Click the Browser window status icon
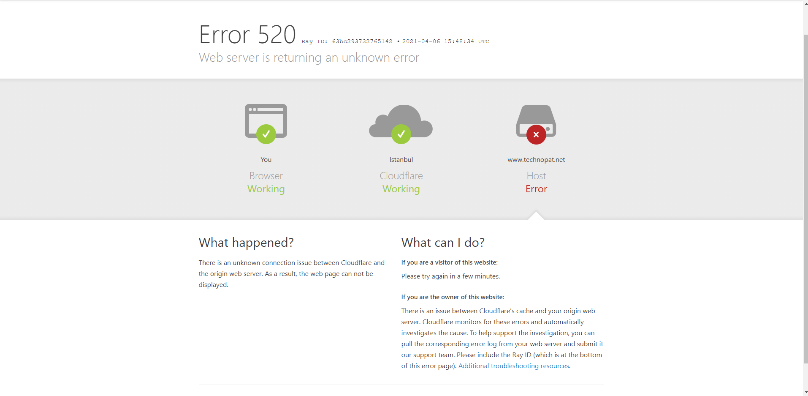The image size is (808, 396). (x=266, y=124)
